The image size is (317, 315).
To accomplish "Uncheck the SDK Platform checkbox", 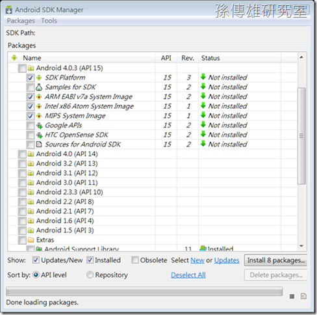I will [x=31, y=77].
